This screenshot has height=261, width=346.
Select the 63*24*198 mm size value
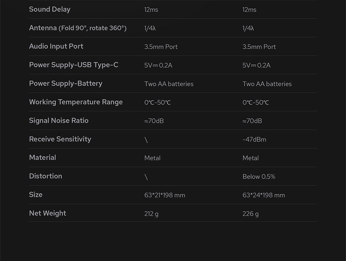pos(264,195)
